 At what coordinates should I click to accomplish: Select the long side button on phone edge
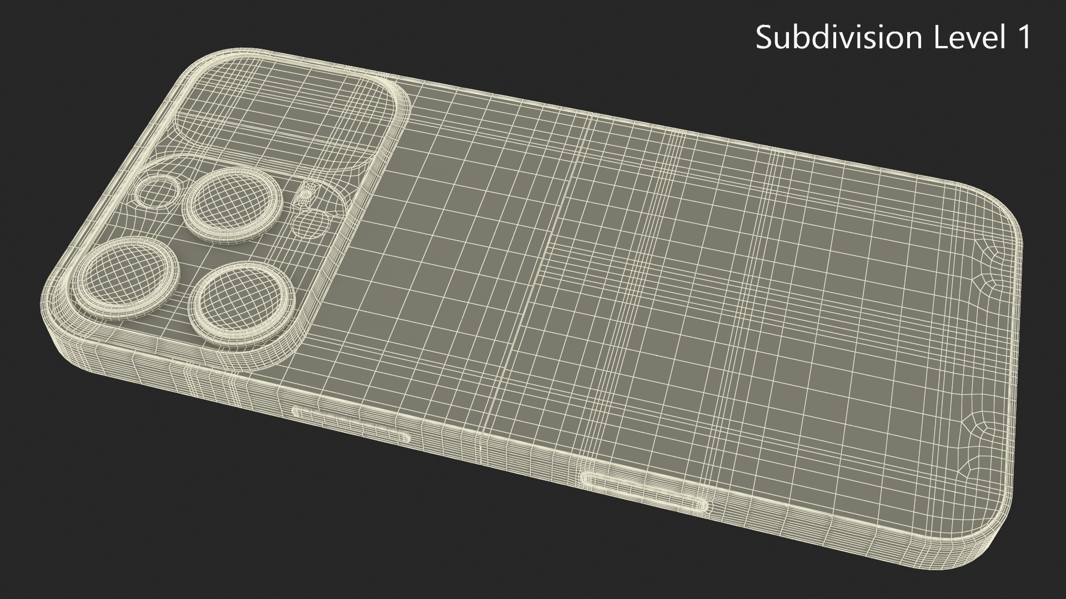pos(645,491)
